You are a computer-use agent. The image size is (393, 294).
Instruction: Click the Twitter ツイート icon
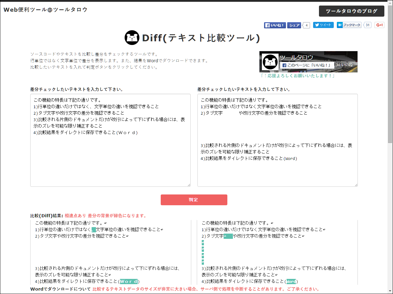(x=323, y=25)
